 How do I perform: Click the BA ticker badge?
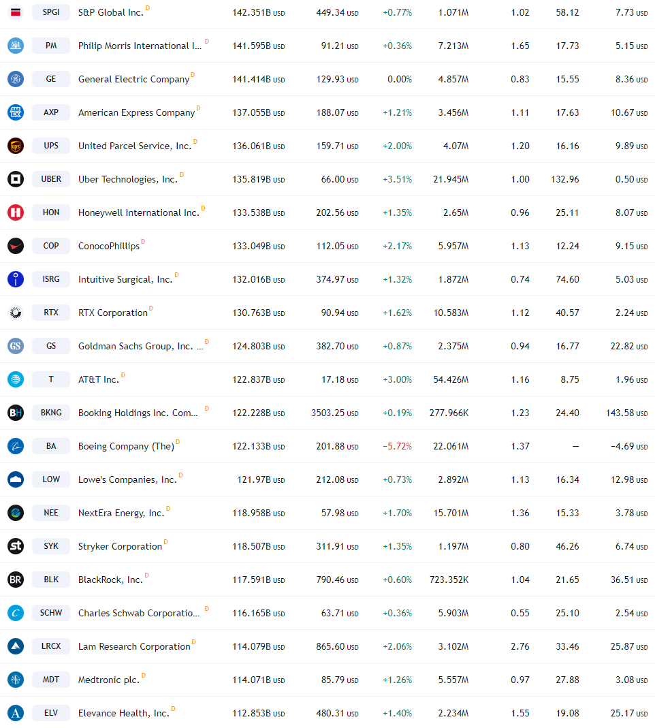point(51,446)
